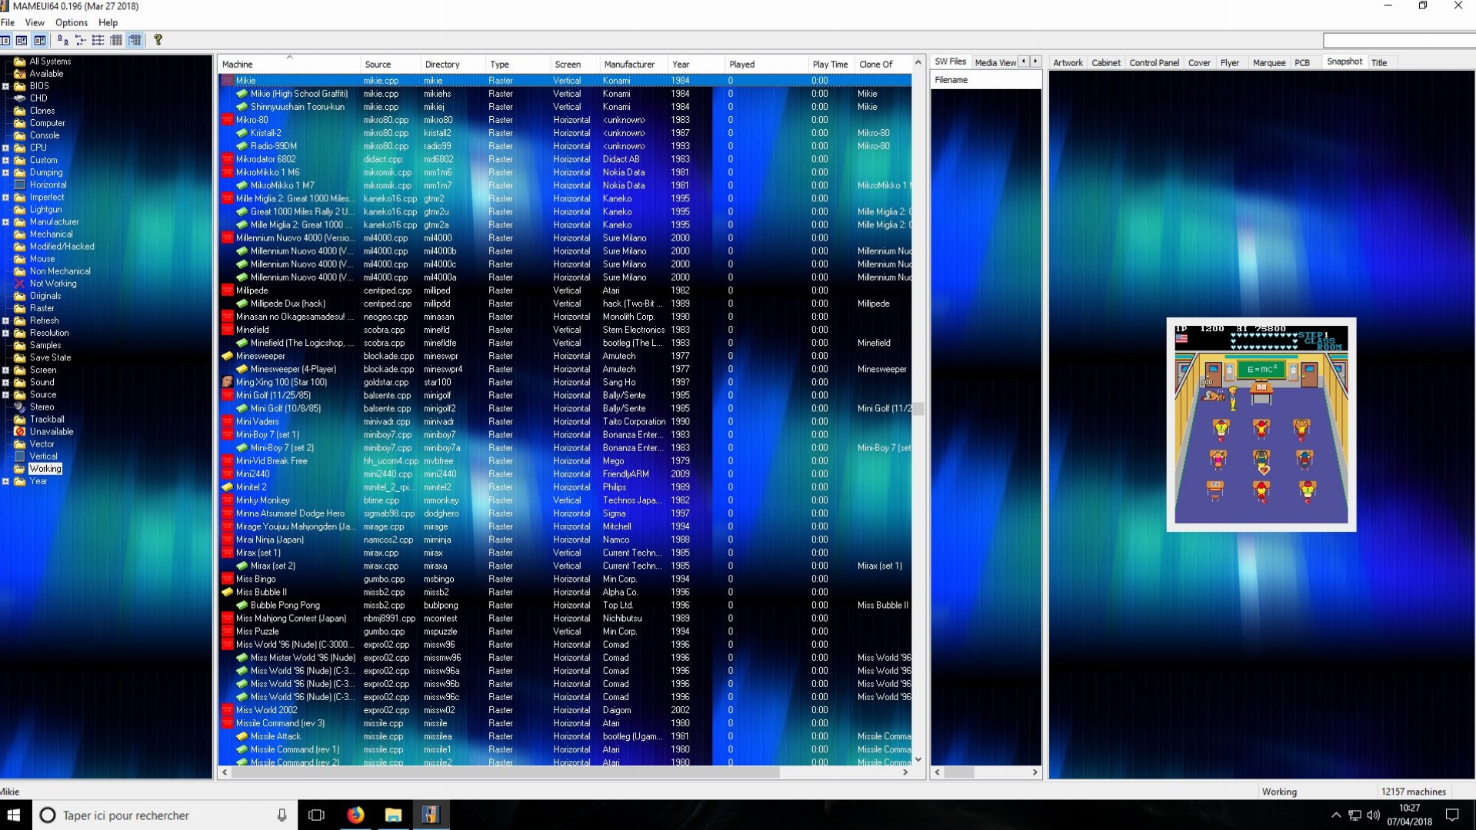Switch to large icons view
The height and width of the screenshot is (830, 1476).
tap(63, 40)
